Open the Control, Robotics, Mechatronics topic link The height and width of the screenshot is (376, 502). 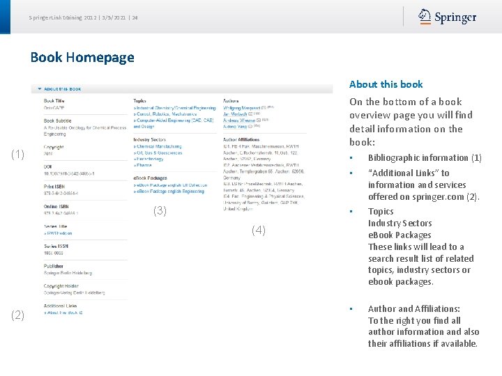coord(165,114)
